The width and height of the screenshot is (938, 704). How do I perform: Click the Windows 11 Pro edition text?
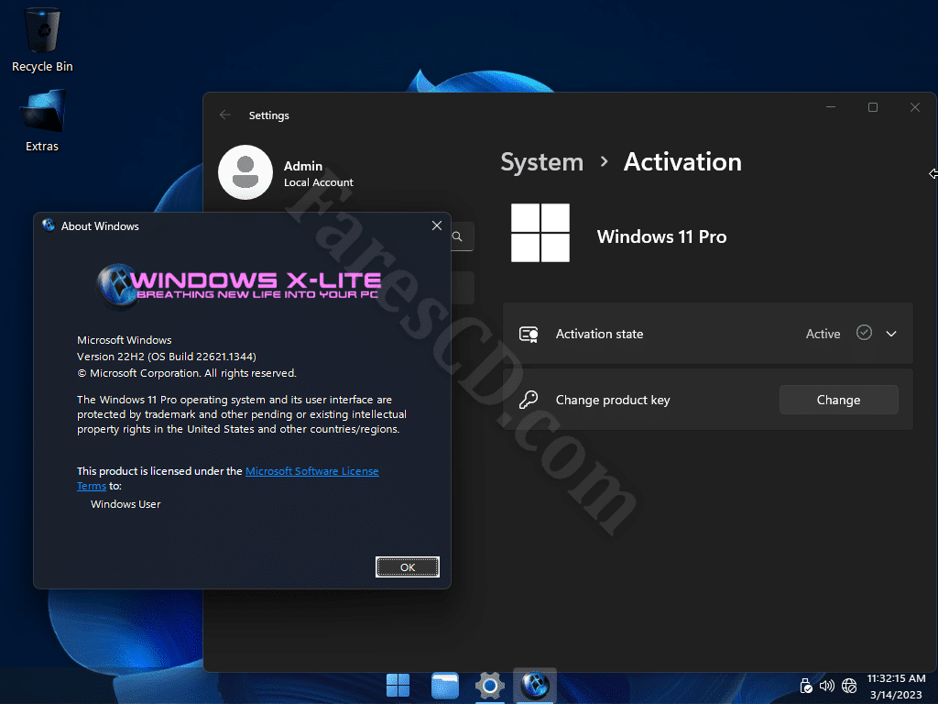coord(661,236)
